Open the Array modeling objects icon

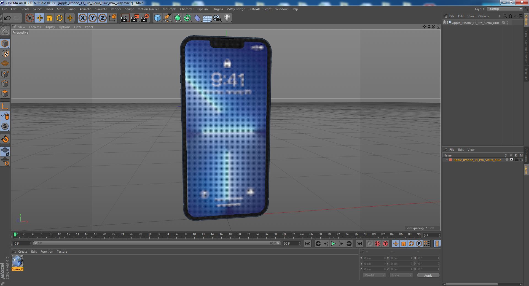(187, 18)
